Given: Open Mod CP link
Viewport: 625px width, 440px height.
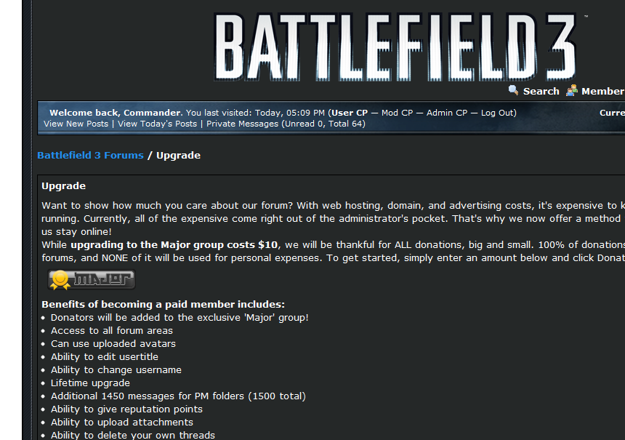Looking at the screenshot, I should 397,113.
